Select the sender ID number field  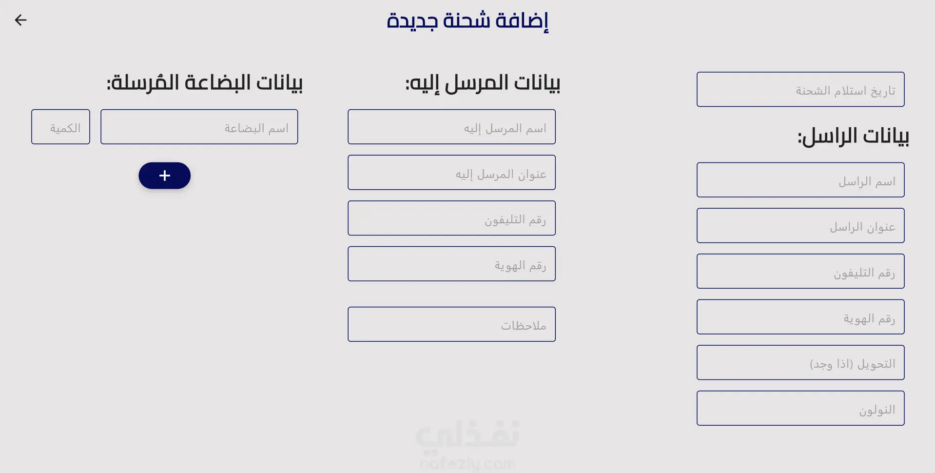click(x=800, y=317)
